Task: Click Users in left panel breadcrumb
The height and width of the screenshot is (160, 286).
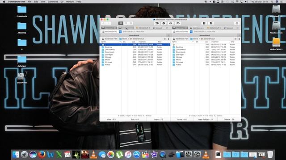Action: (x=123, y=39)
